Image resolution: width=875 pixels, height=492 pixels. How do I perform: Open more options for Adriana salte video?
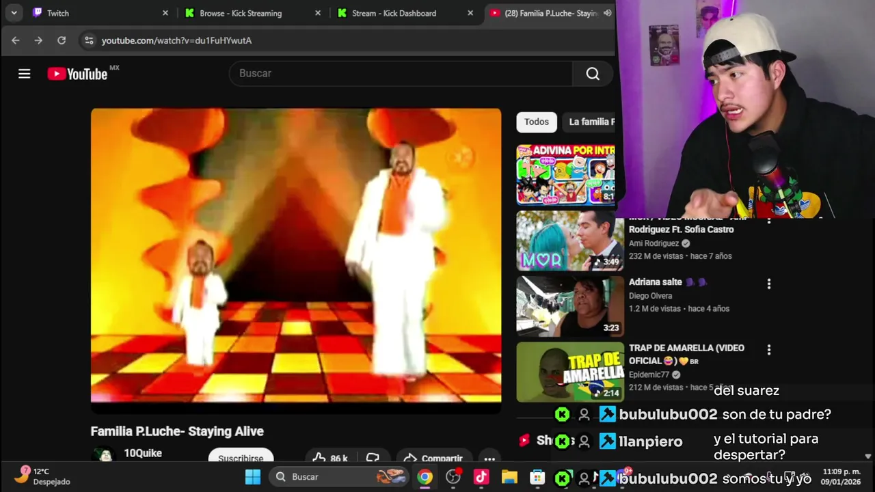click(x=769, y=284)
